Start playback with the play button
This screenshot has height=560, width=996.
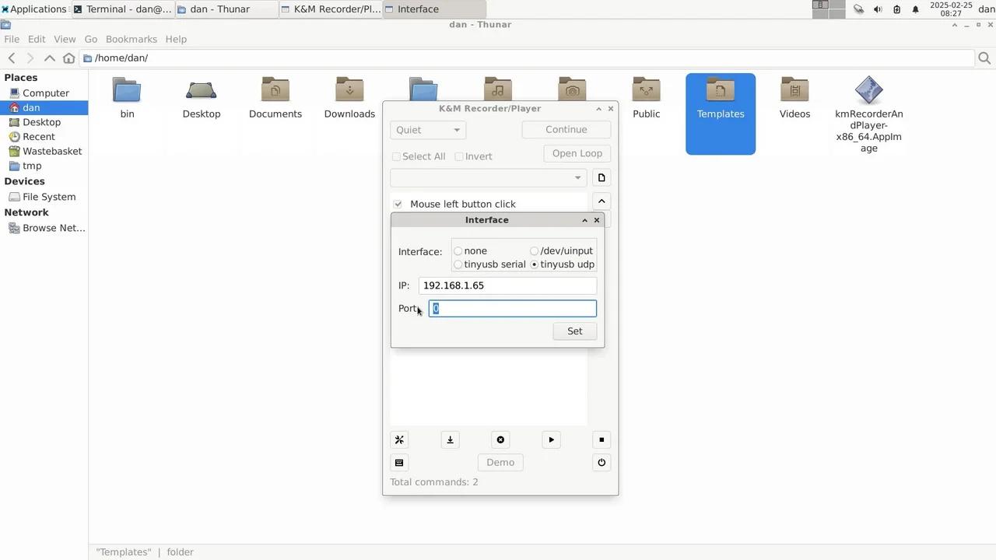(551, 439)
